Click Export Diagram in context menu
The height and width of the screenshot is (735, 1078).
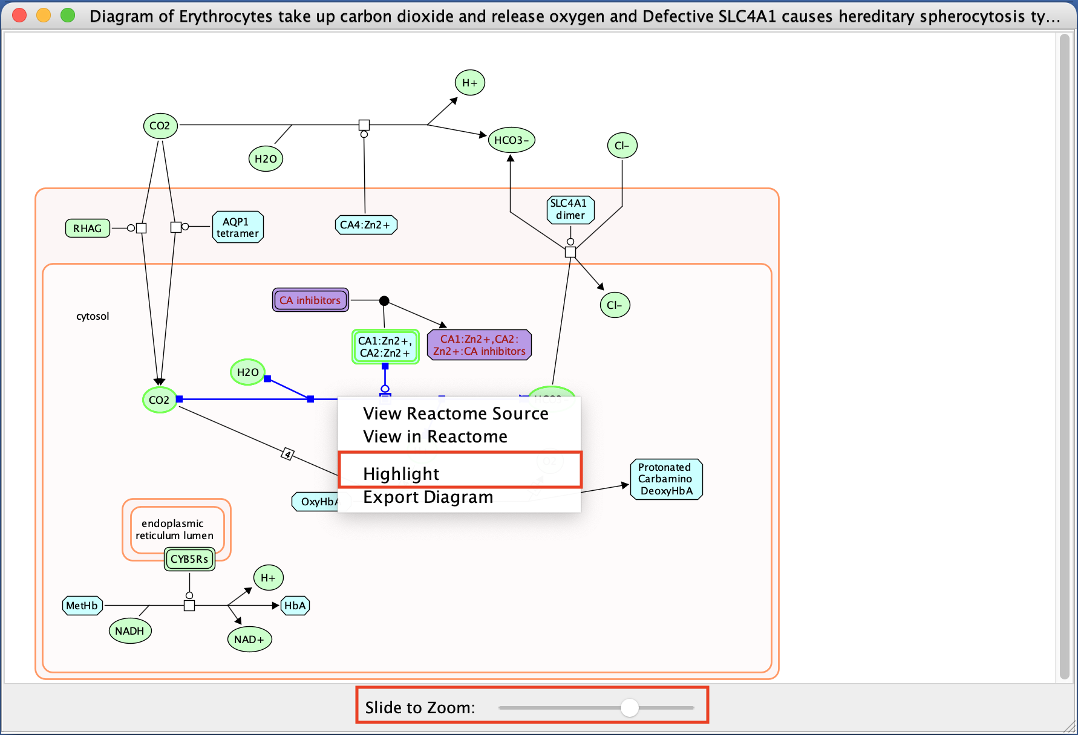point(428,497)
